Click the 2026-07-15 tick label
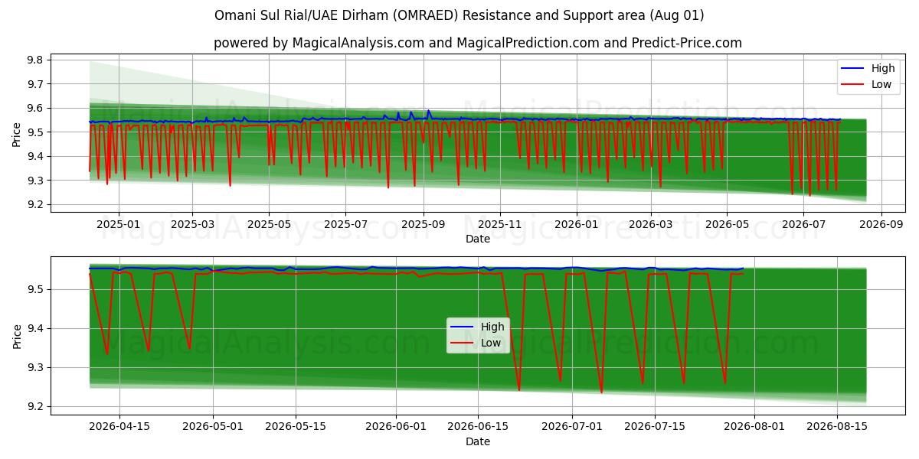Viewport: 919px width, 459px height. [655, 426]
